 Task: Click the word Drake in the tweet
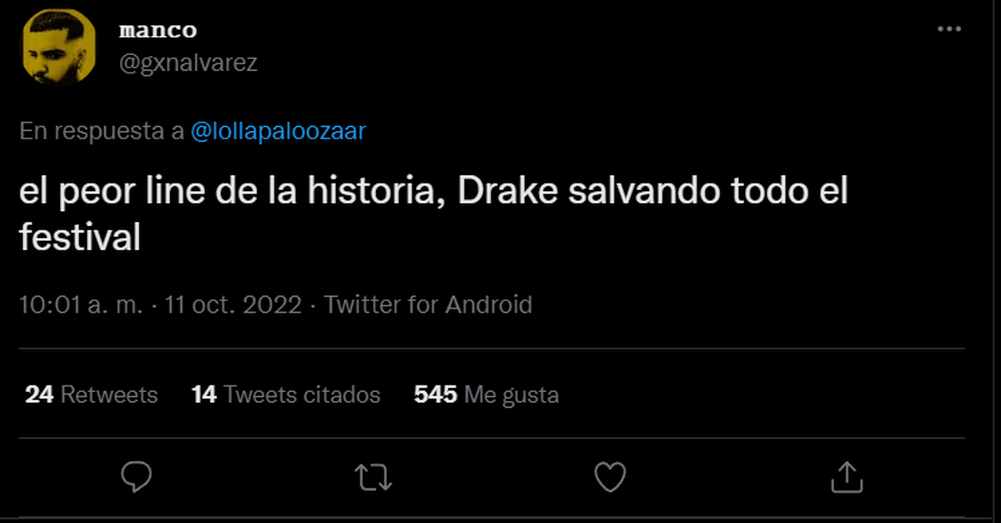coord(506,193)
